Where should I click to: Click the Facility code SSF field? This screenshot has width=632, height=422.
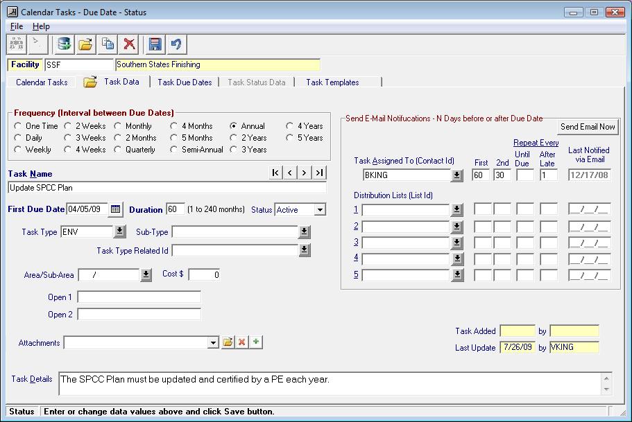79,65
